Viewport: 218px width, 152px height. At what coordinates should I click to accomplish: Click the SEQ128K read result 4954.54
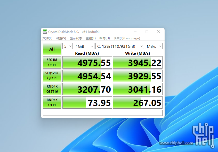pyautogui.click(x=87, y=76)
